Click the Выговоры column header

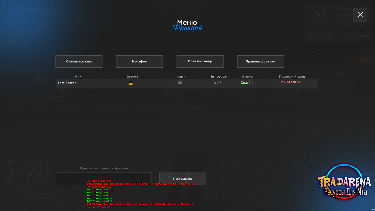point(219,76)
